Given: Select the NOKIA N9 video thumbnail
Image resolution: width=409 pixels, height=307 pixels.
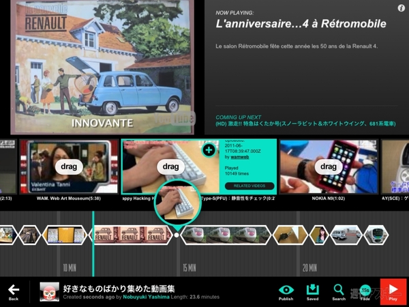Looking at the screenshot, I should click(x=329, y=166).
